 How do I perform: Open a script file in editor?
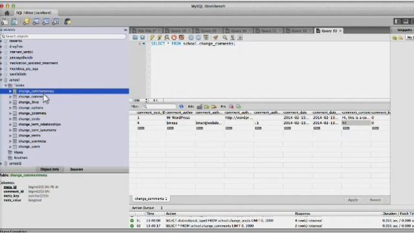(x=135, y=38)
